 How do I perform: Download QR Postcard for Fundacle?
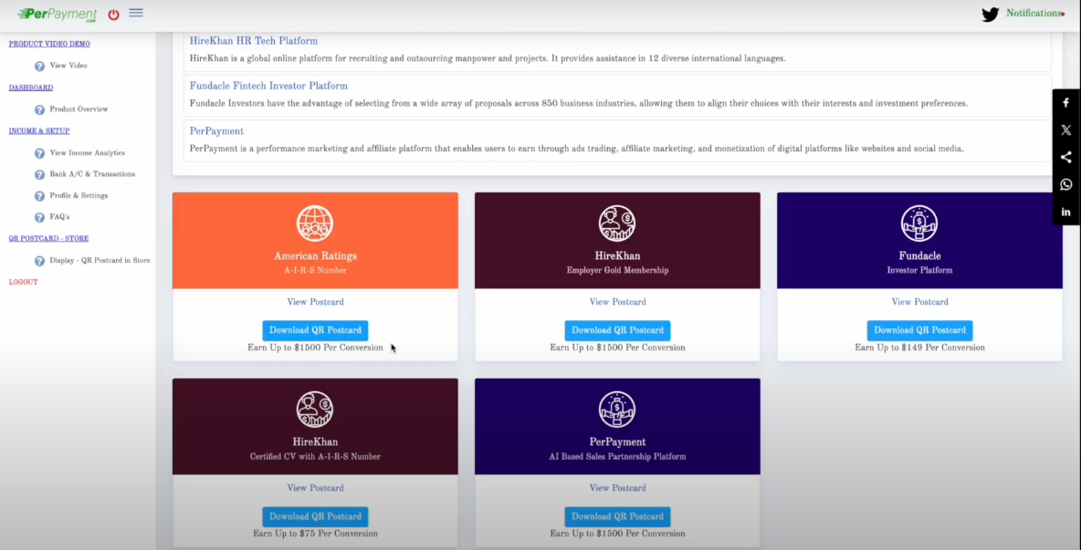pyautogui.click(x=919, y=330)
